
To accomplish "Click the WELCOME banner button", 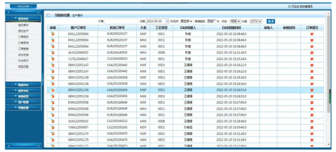I will [23, 7].
